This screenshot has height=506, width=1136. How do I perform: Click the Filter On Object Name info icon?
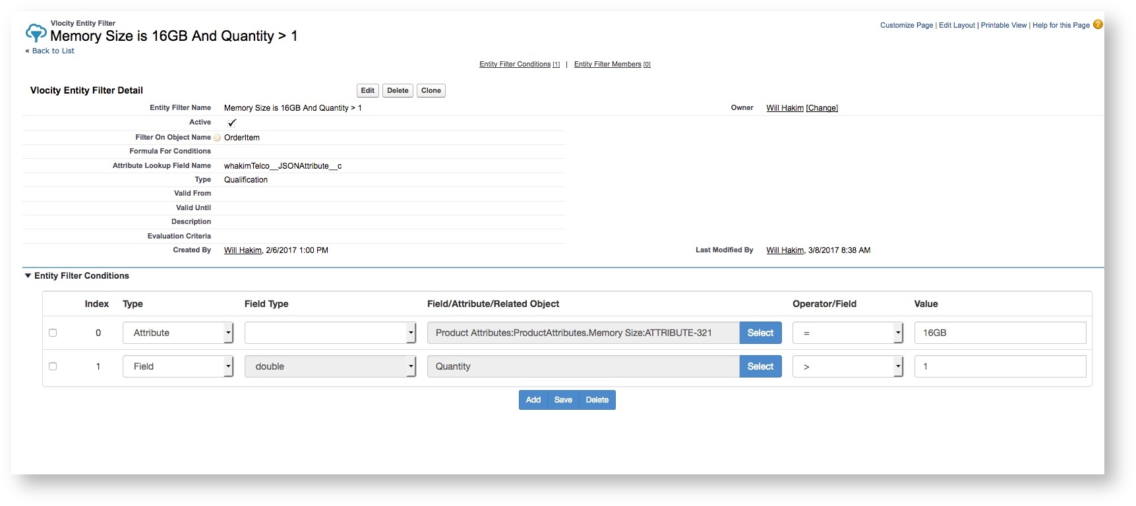217,138
